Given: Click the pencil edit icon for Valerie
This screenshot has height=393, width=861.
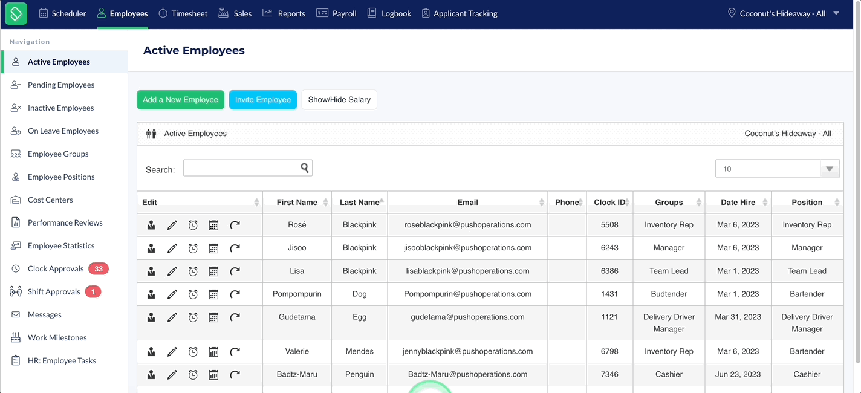Looking at the screenshot, I should pyautogui.click(x=172, y=352).
